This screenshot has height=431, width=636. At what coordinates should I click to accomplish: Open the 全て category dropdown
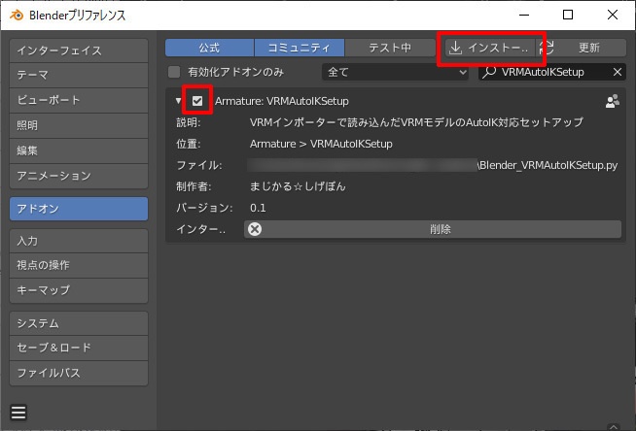(395, 72)
